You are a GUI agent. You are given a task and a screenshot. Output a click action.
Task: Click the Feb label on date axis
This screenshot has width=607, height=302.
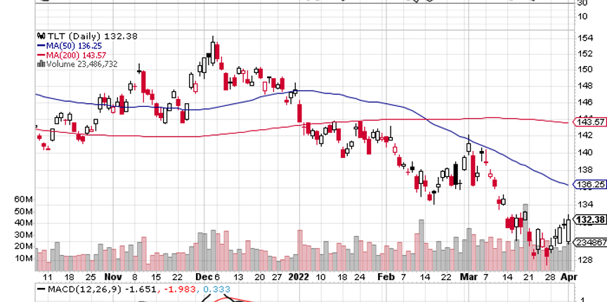coord(382,277)
